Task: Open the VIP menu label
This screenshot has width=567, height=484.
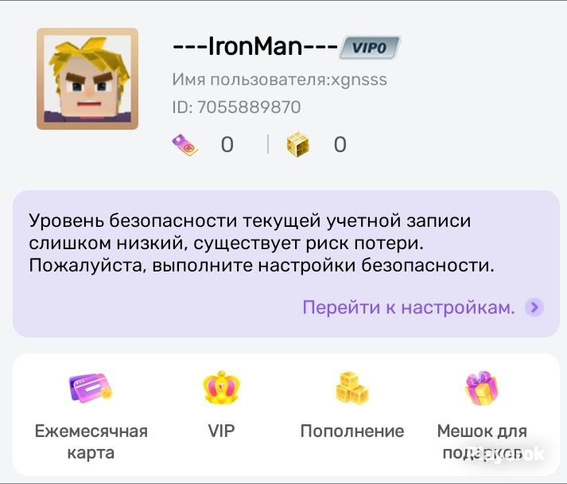Action: pos(221,431)
